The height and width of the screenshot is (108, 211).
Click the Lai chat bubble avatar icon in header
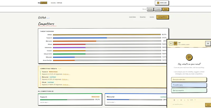[175, 44]
